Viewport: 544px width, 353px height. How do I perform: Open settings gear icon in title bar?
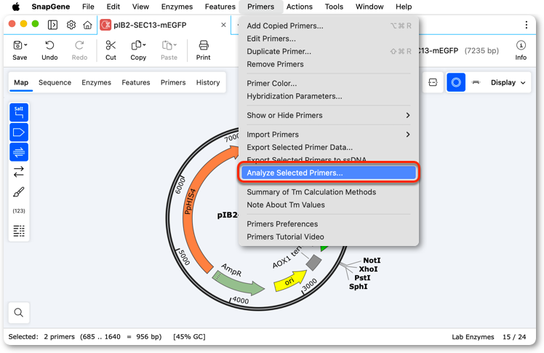71,25
